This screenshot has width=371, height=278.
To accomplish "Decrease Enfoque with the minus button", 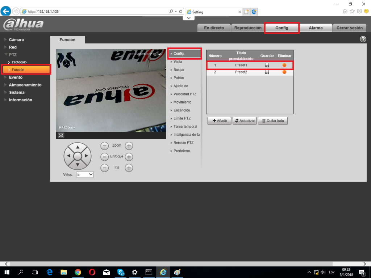I will [x=105, y=157].
